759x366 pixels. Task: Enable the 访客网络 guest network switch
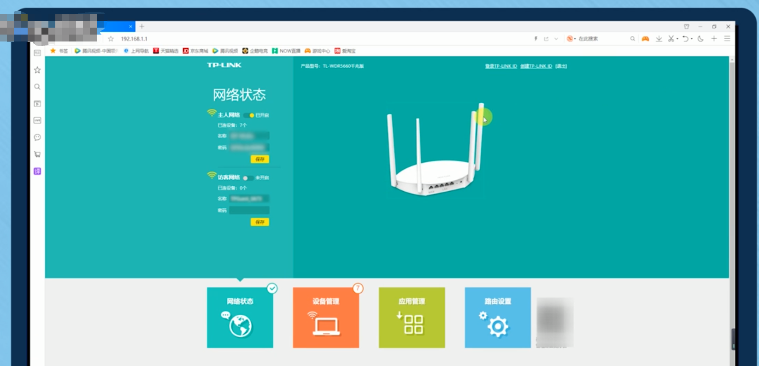point(248,178)
